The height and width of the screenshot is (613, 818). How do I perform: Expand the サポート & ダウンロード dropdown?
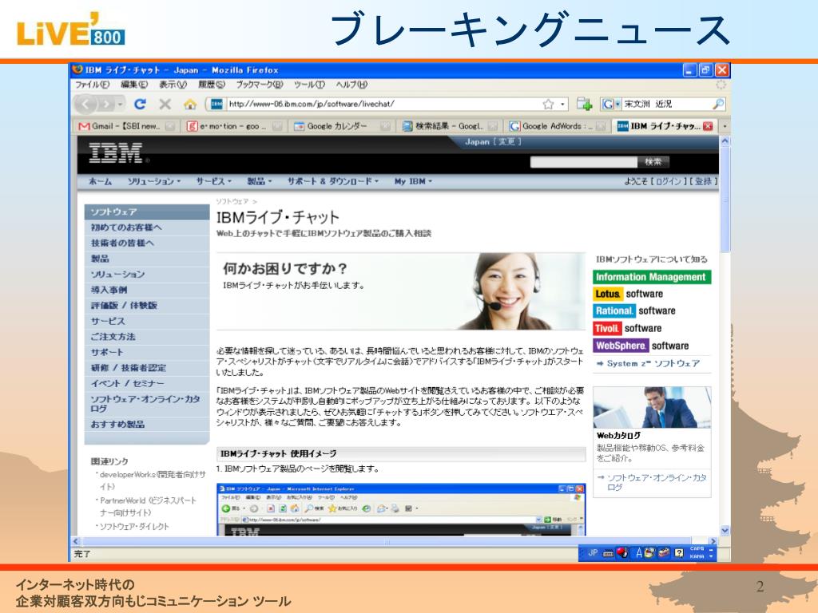[333, 181]
